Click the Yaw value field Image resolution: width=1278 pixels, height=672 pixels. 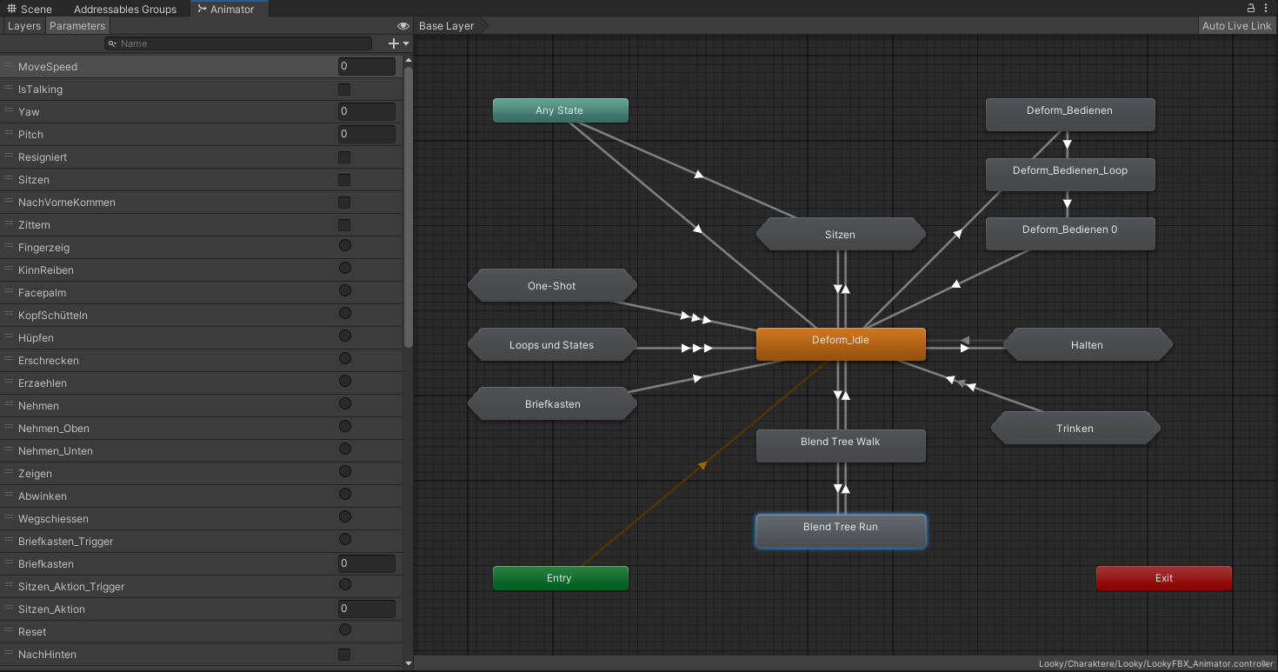pos(366,111)
